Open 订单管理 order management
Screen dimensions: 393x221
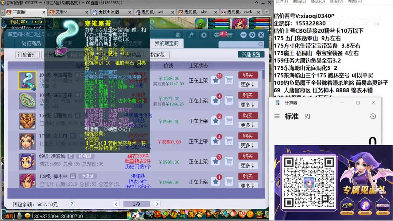[x=27, y=55]
